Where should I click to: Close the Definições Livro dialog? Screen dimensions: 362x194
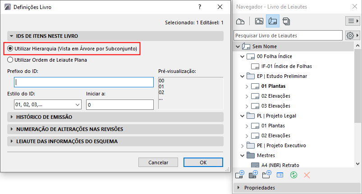(220, 7)
